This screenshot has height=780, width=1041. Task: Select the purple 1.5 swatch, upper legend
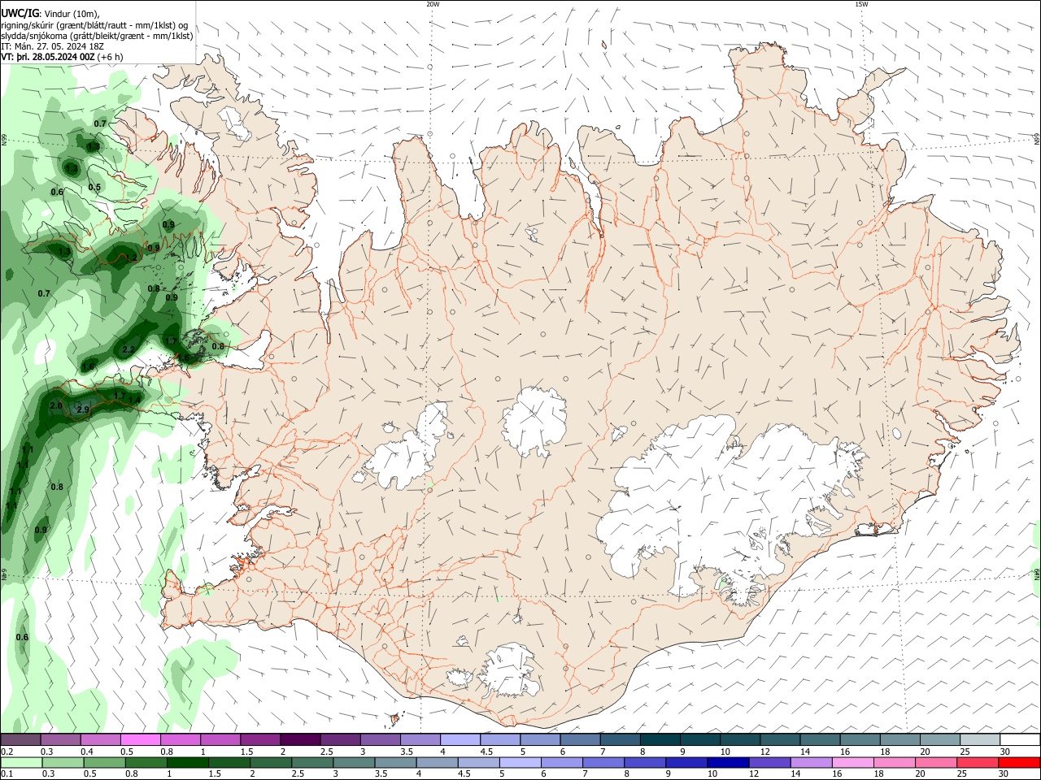click(x=259, y=739)
